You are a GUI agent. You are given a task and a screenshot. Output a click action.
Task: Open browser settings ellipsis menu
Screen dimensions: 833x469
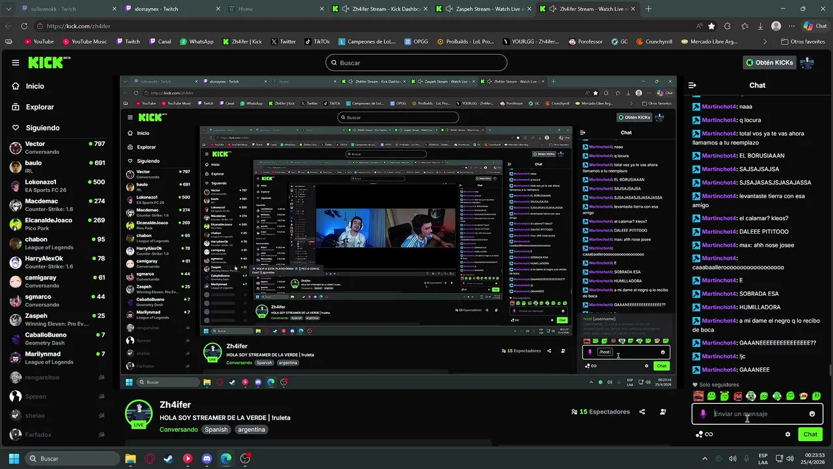pos(791,26)
